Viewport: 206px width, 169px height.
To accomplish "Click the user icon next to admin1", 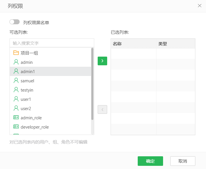I will tap(16, 71).
